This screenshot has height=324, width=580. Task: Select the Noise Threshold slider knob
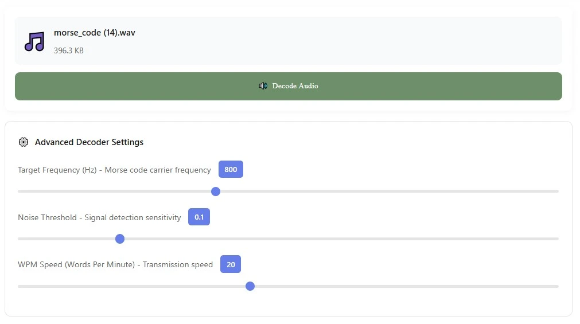(120, 239)
